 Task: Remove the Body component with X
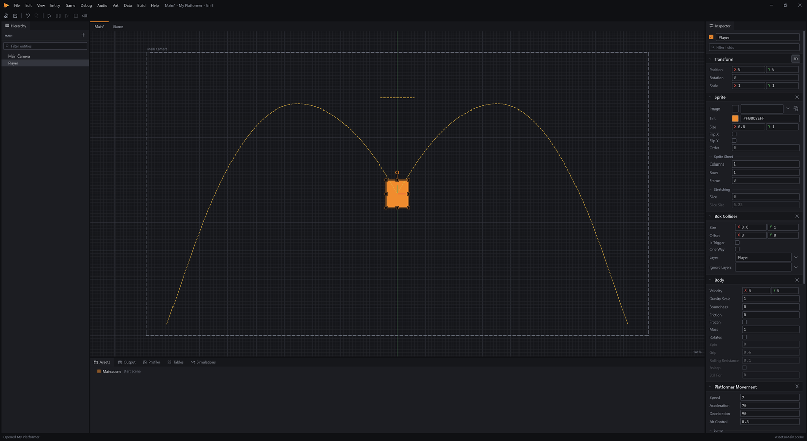(x=797, y=280)
